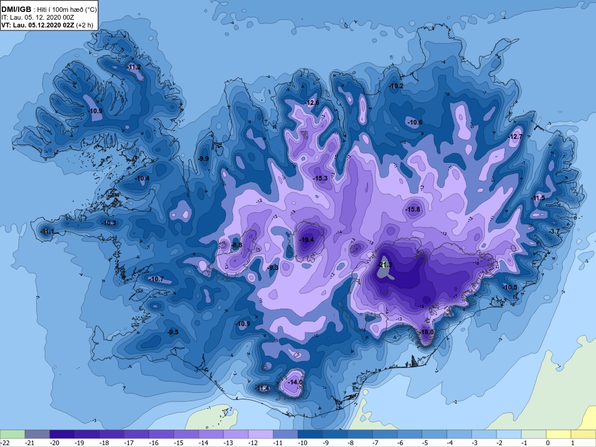
Task: Click the -11.2 temperature label
Action: [134, 67]
